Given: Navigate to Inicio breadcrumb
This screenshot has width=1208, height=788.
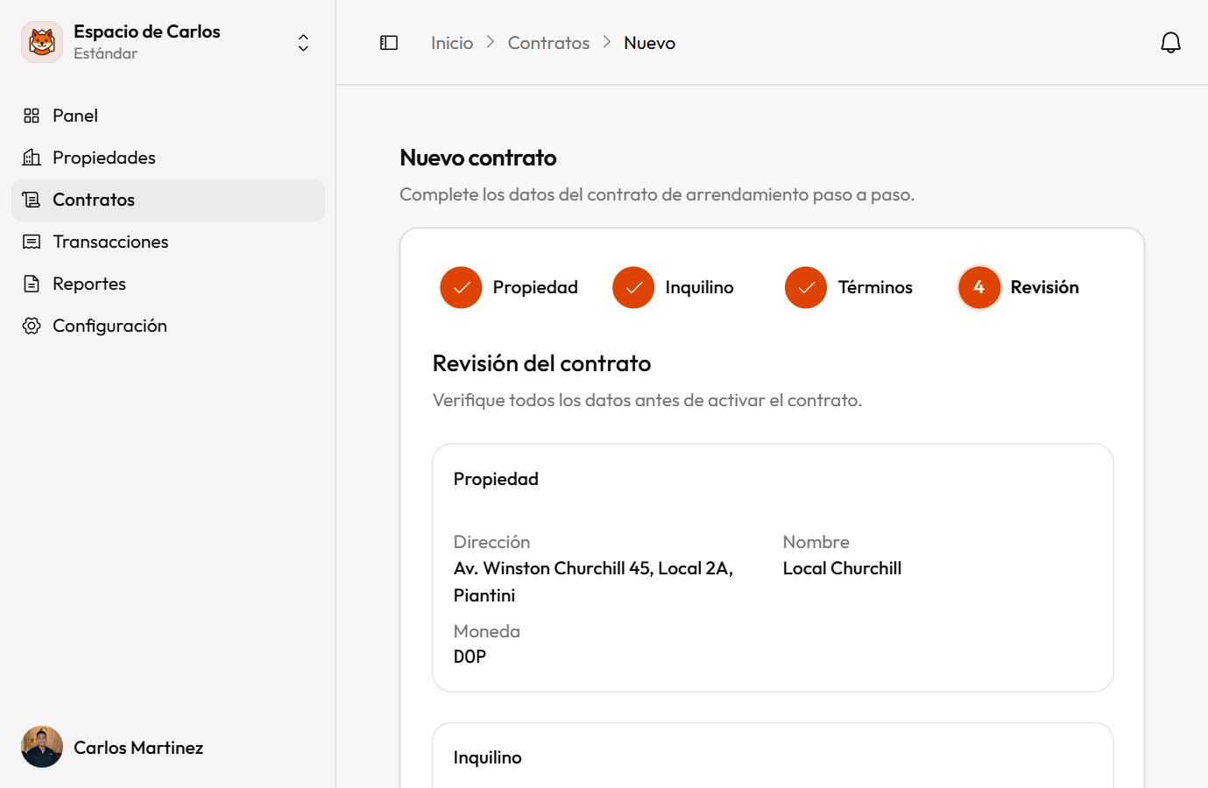Looking at the screenshot, I should 452,43.
